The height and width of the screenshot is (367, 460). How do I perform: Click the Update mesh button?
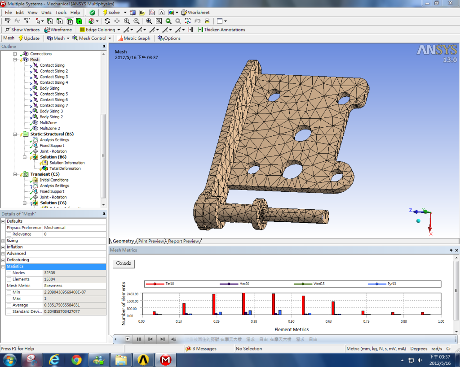(29, 38)
